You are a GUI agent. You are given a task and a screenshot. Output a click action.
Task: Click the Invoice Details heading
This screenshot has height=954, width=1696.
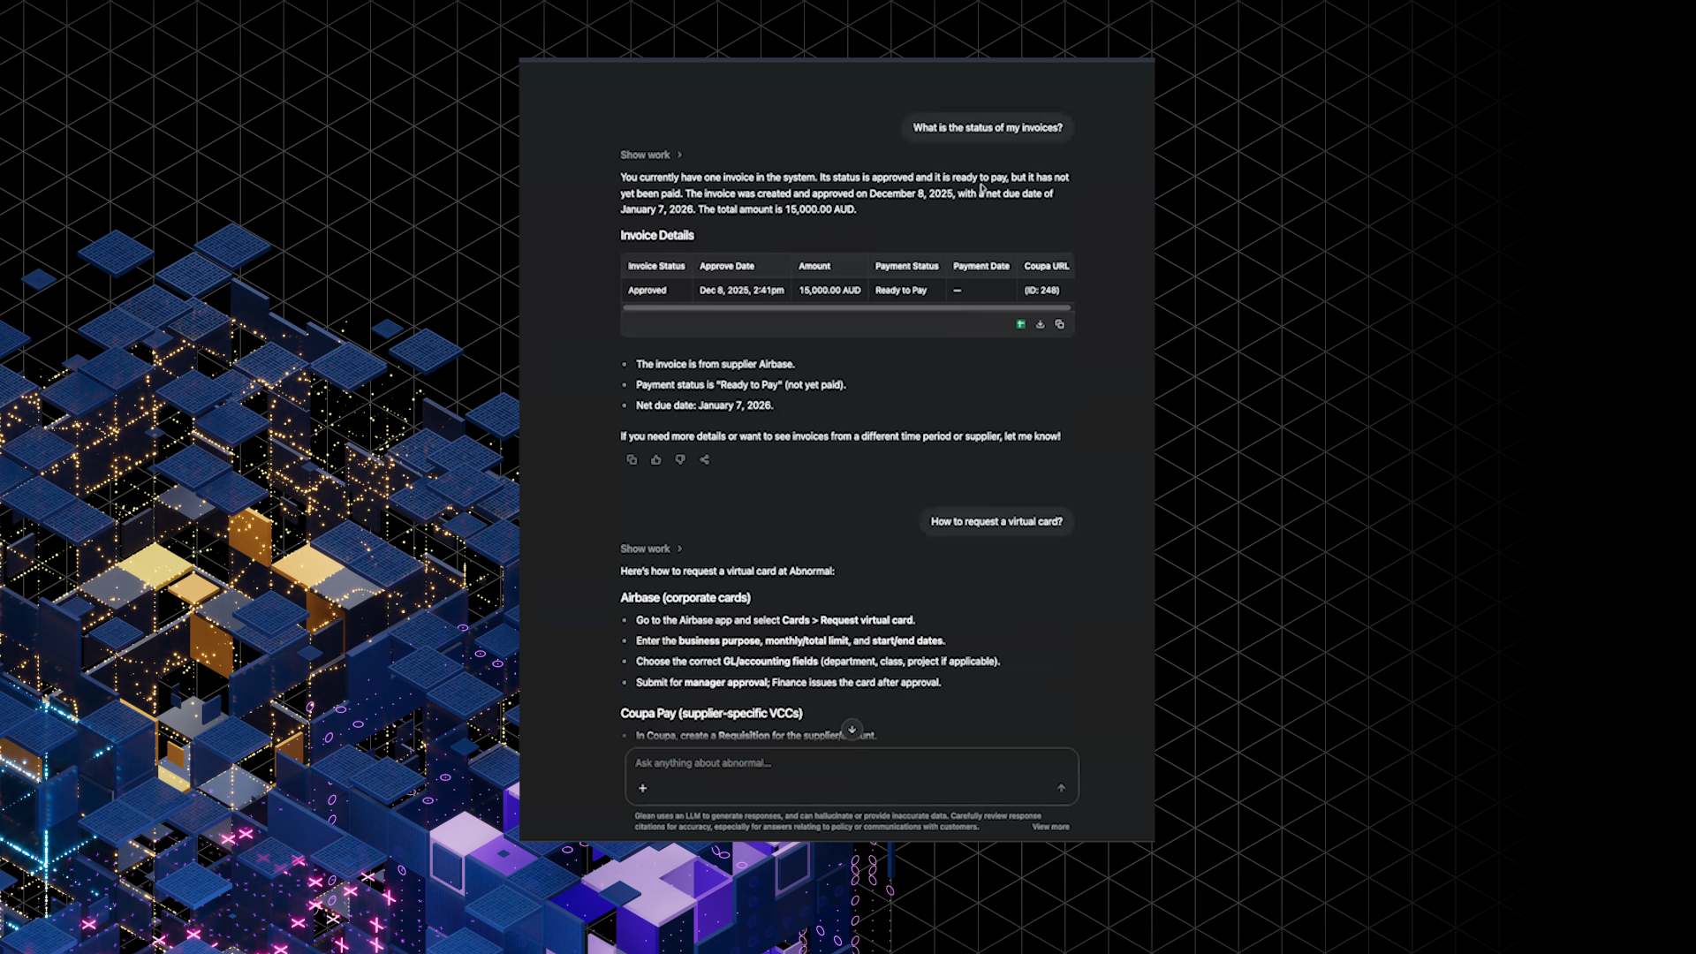pyautogui.click(x=657, y=235)
